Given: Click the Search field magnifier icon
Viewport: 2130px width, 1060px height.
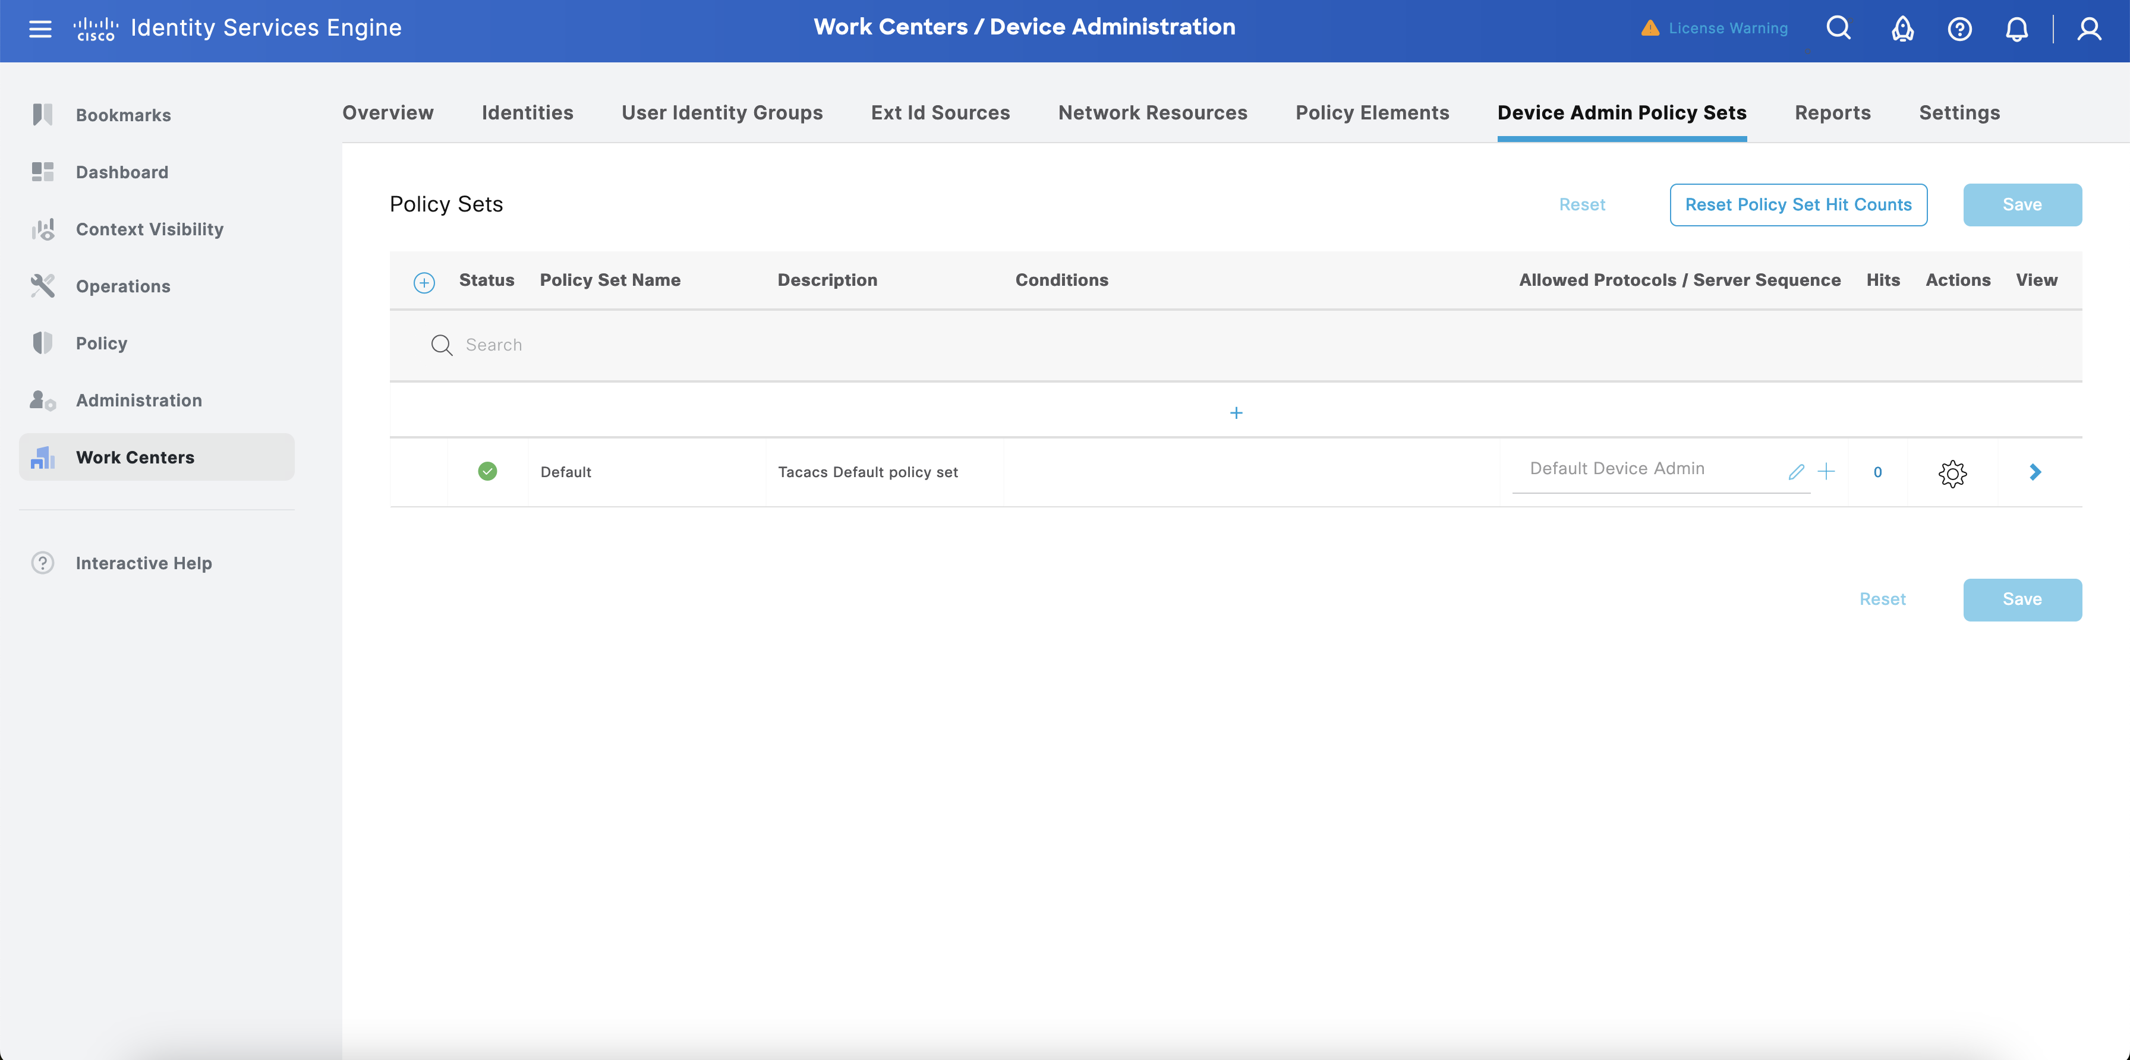Looking at the screenshot, I should click(442, 345).
